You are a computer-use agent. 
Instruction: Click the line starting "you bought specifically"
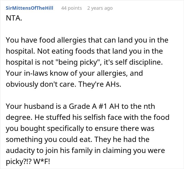[80, 128]
